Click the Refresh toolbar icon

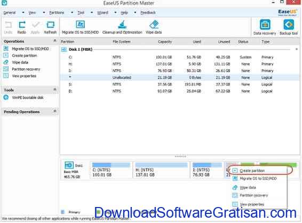50,25
